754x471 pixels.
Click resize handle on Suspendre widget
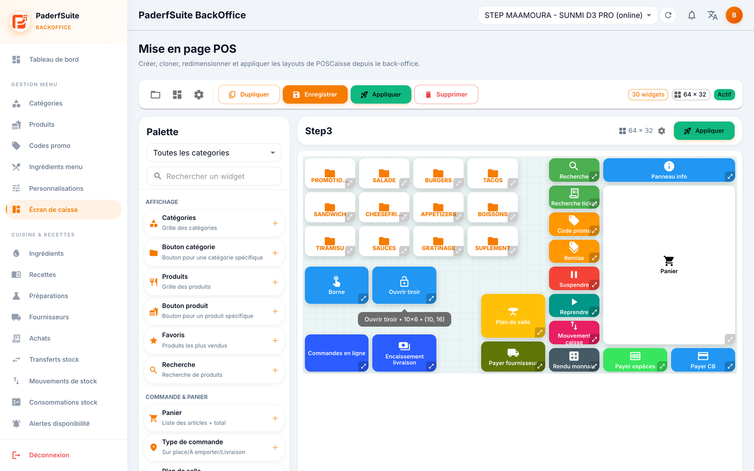coord(594,285)
